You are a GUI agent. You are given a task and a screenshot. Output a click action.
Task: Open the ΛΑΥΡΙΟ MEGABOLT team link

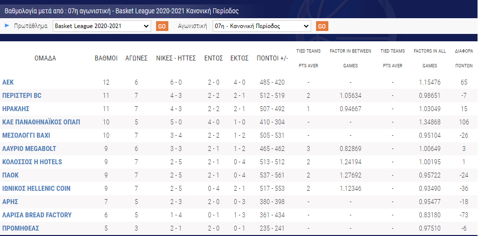29,148
